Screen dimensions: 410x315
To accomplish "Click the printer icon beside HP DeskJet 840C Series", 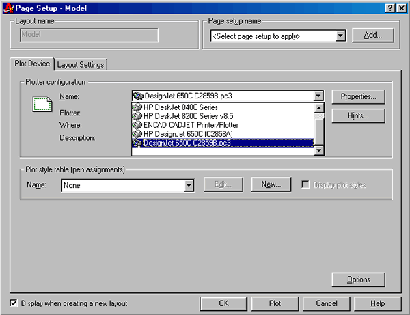I will point(137,108).
